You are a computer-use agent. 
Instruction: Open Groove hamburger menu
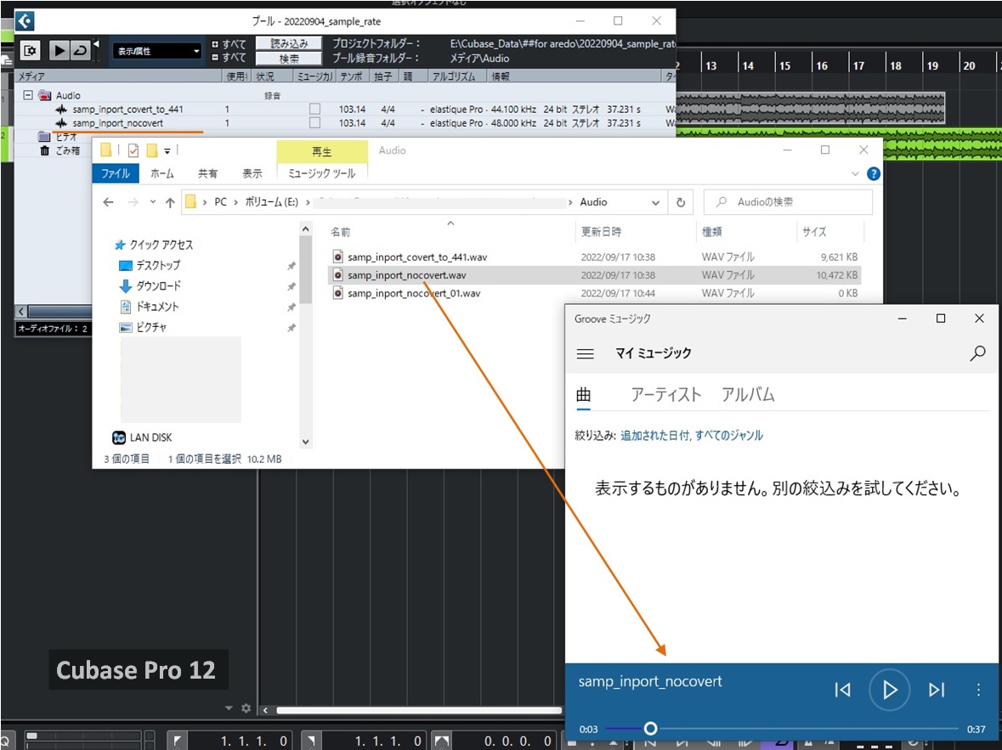(586, 353)
